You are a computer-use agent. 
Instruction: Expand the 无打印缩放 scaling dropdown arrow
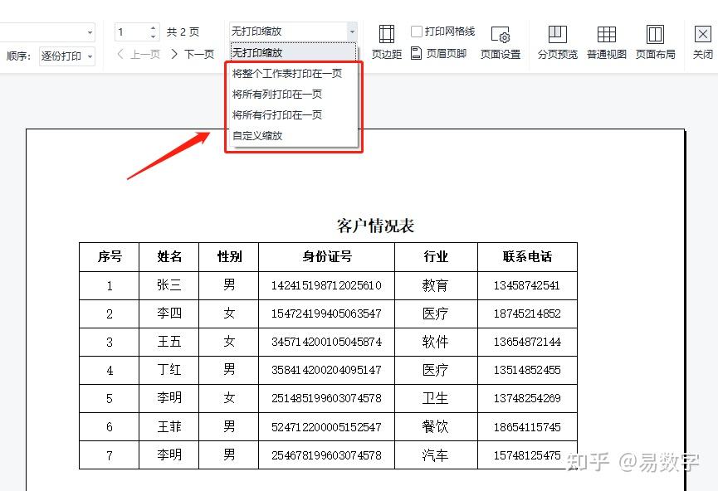click(x=352, y=32)
